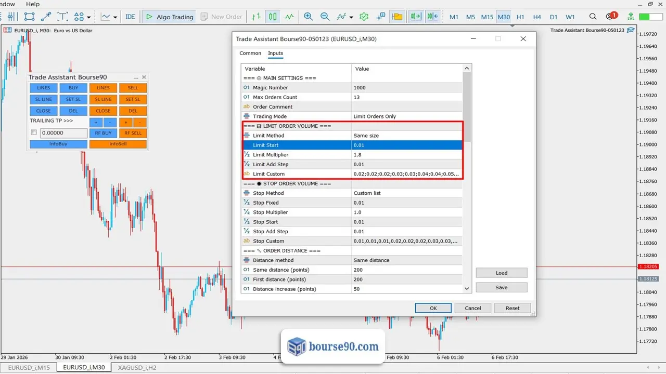
Task: Click the add window plus icon
Action: click(381, 17)
